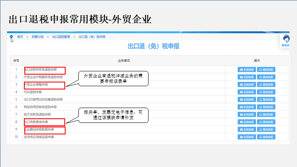Click 在线申报 for 进货凭证信息回退申请
The image size is (297, 167).
[x=247, y=137]
